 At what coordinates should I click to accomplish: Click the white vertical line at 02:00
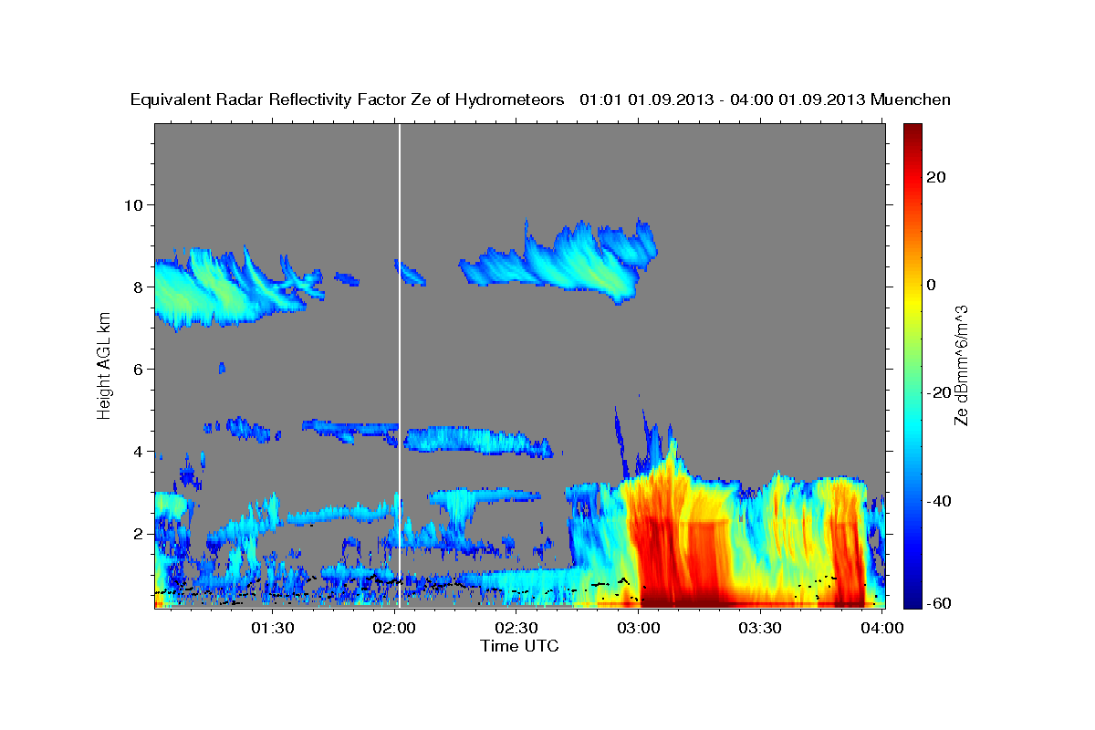coord(400,365)
